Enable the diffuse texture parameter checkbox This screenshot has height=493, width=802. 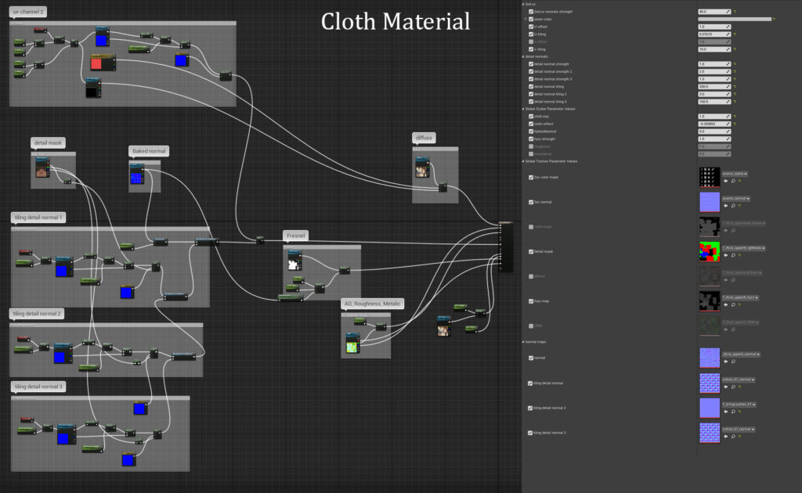(x=530, y=276)
